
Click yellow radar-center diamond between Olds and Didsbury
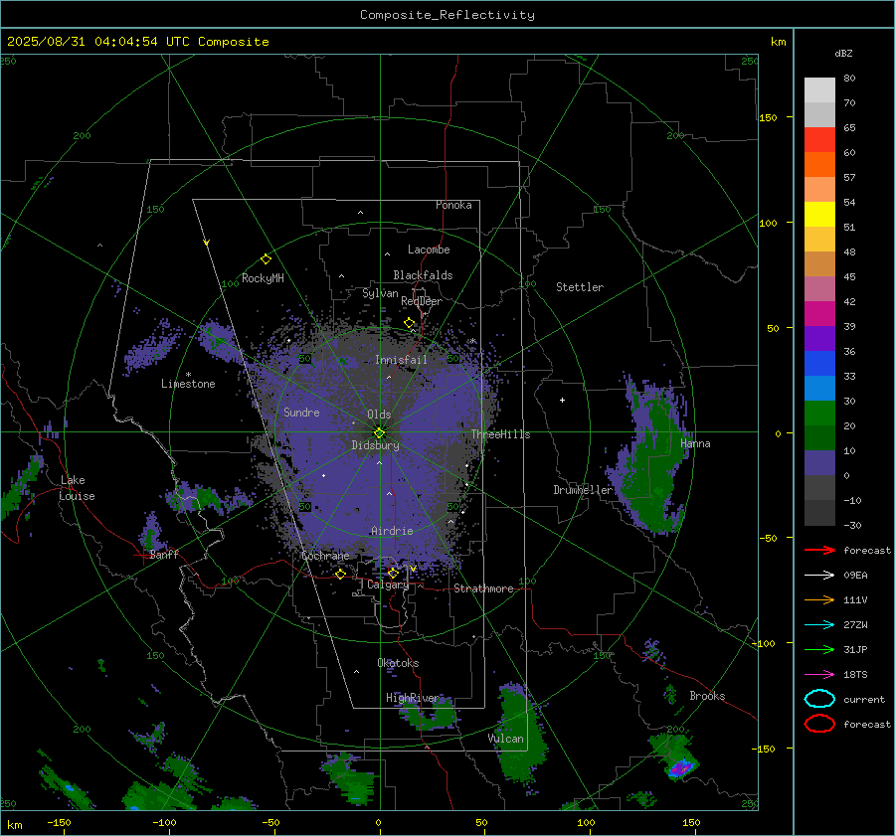pos(380,433)
